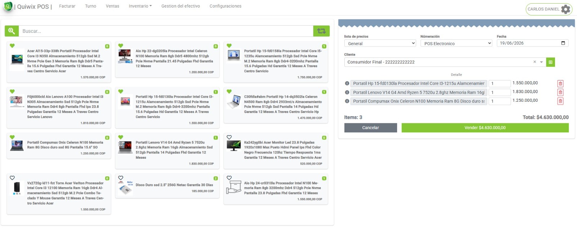Open the lista de precios General dropdown

point(380,43)
